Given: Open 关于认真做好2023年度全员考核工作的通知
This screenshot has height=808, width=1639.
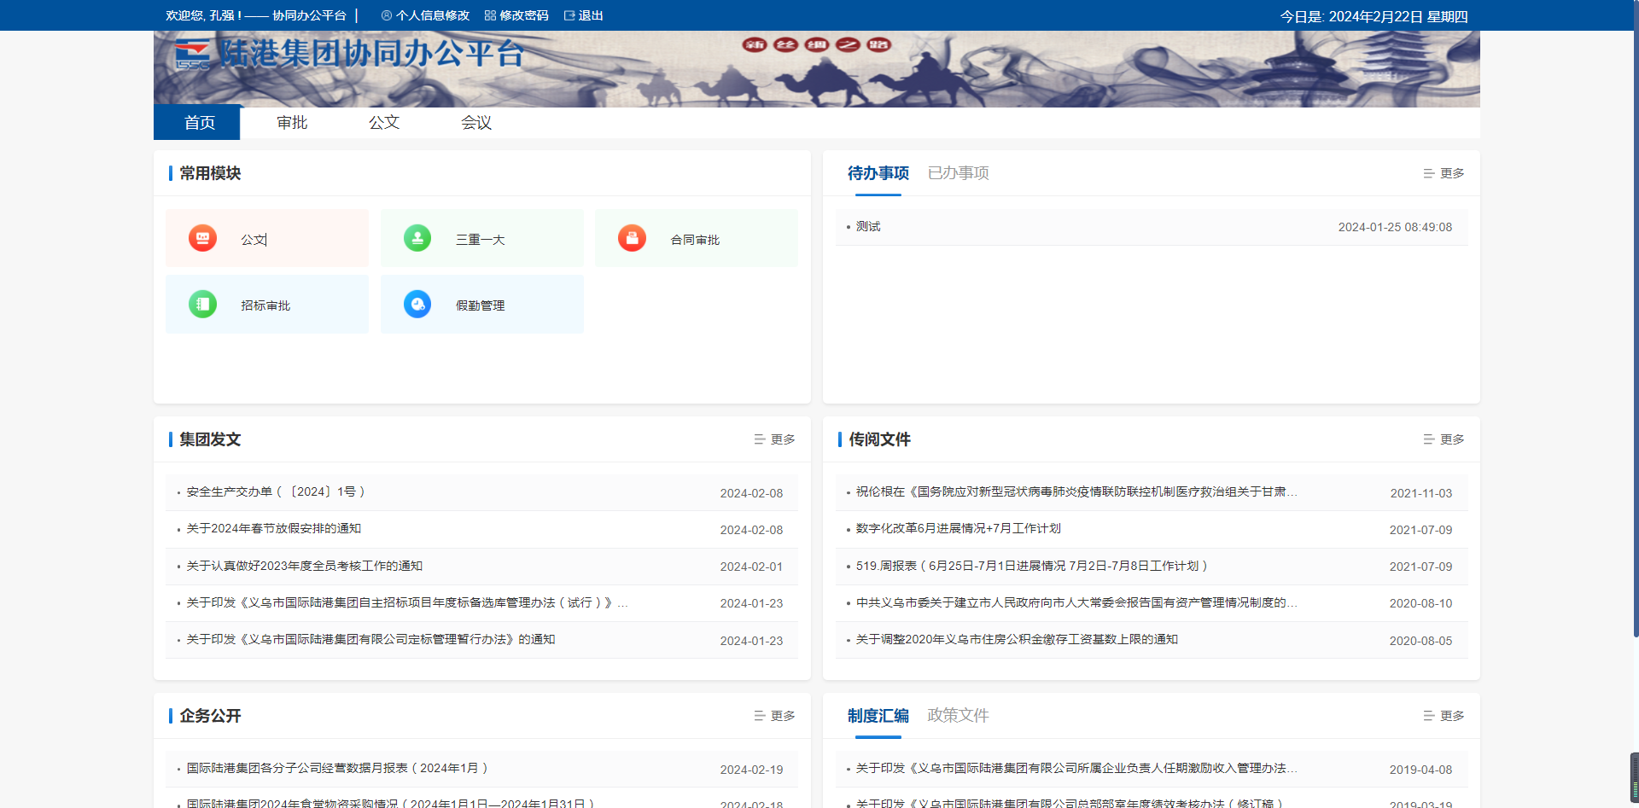Looking at the screenshot, I should pos(305,566).
